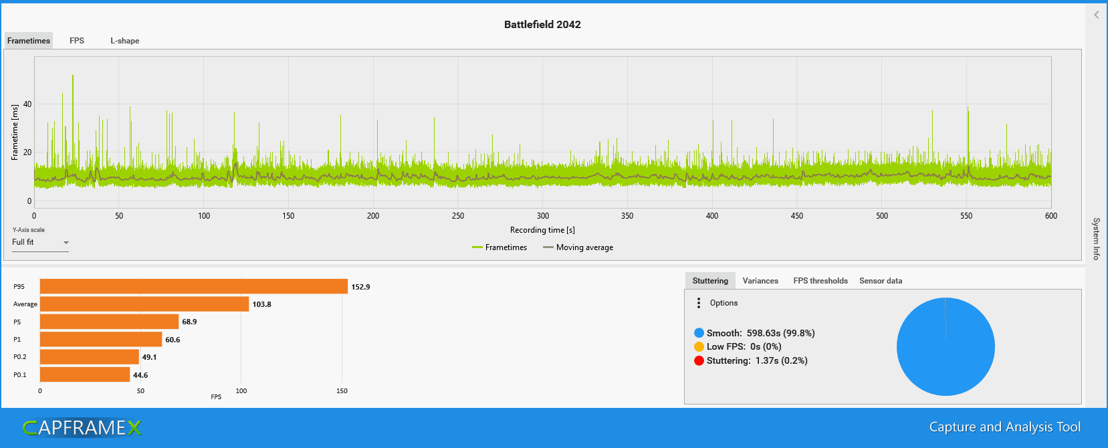Click the blue stuttering pie chart
1108x448 pixels.
(946, 346)
